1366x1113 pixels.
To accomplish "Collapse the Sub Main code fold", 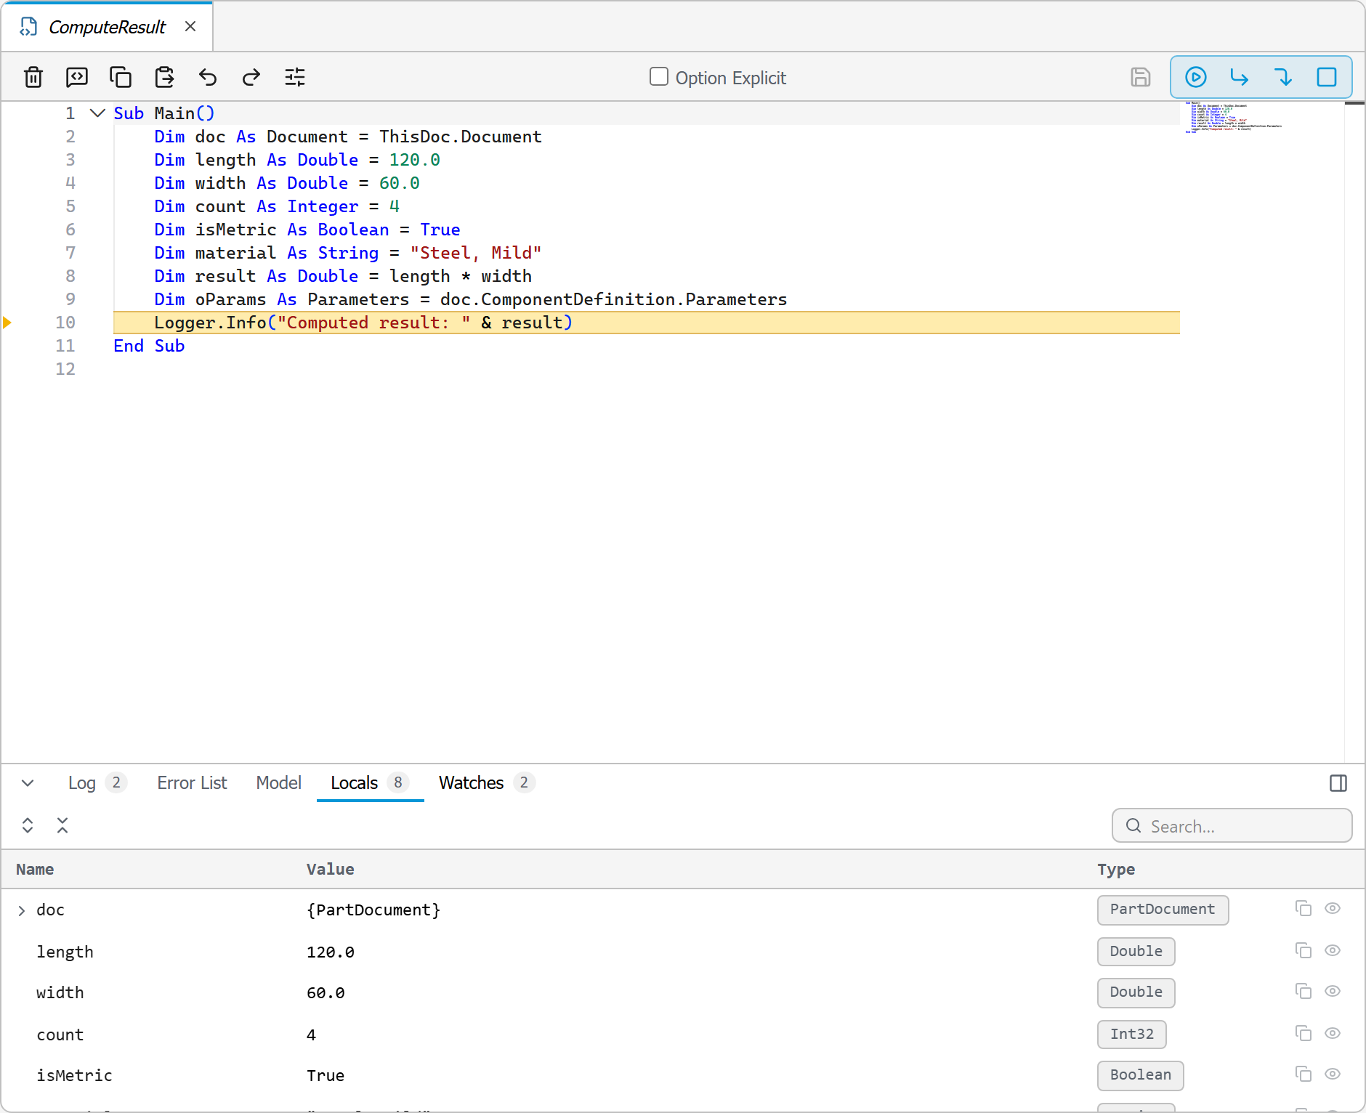I will pos(97,113).
